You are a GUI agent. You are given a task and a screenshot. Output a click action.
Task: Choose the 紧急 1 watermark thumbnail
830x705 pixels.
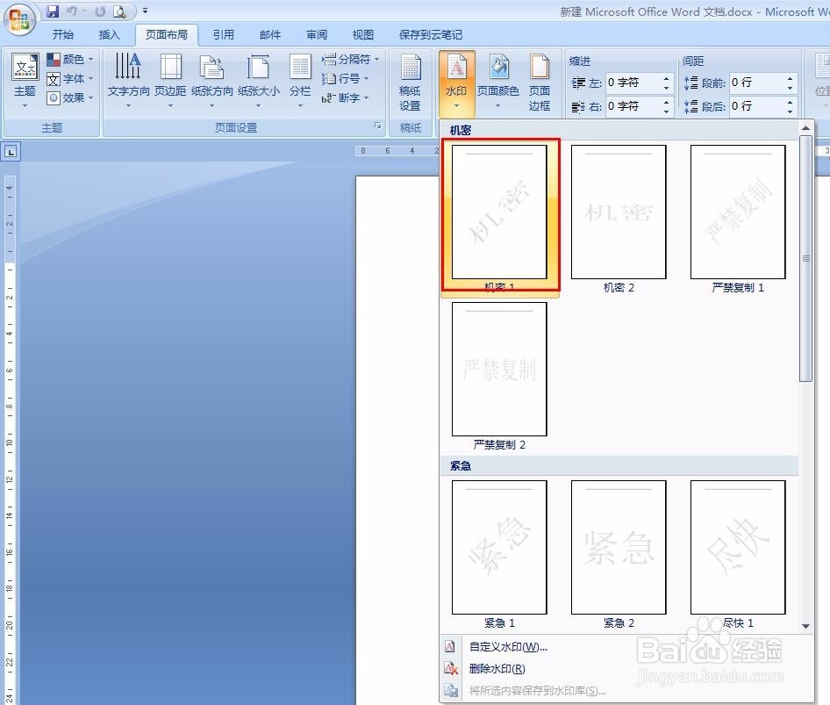pos(500,547)
